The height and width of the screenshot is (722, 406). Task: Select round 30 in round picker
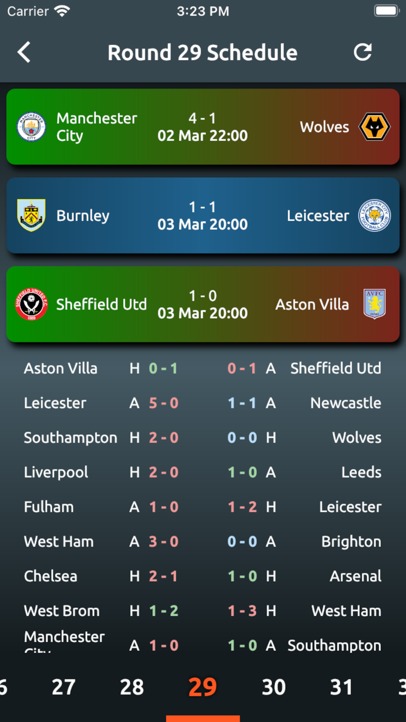[274, 687]
